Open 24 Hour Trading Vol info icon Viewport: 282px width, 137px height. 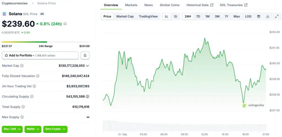[34, 86]
